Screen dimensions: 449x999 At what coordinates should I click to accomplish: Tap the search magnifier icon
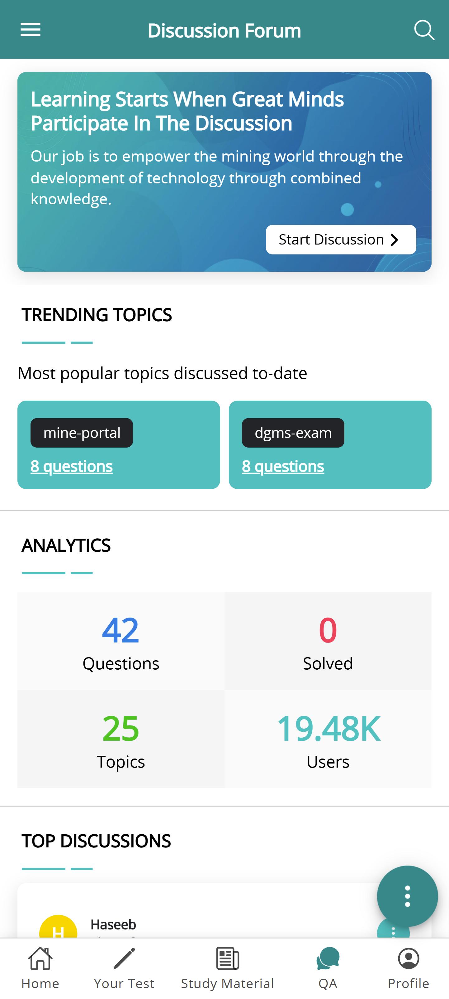click(424, 30)
